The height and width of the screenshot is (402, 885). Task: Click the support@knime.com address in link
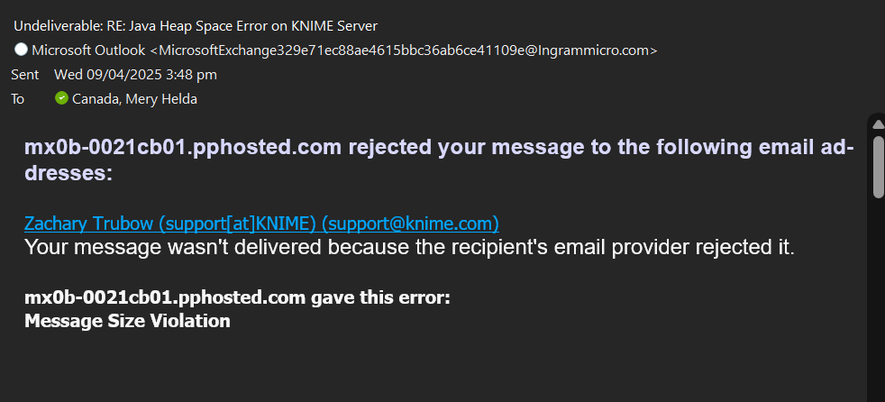pyautogui.click(x=410, y=224)
